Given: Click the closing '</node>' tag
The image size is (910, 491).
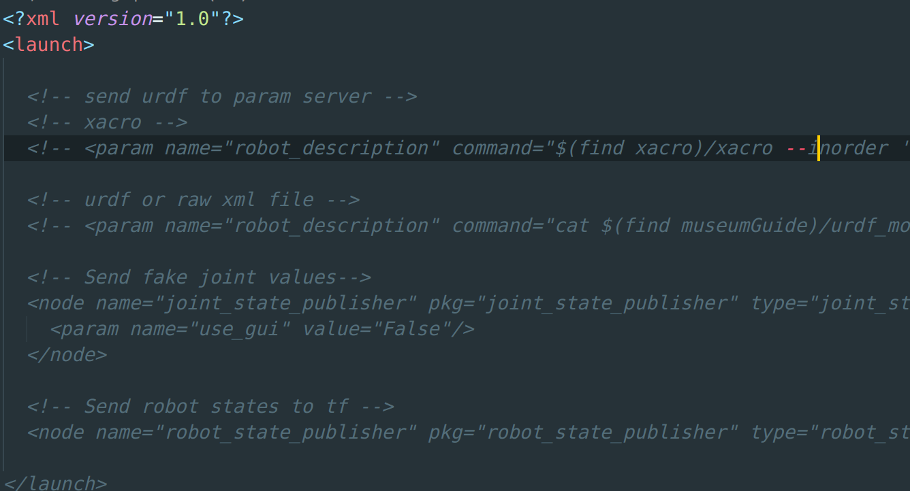Looking at the screenshot, I should pos(67,355).
